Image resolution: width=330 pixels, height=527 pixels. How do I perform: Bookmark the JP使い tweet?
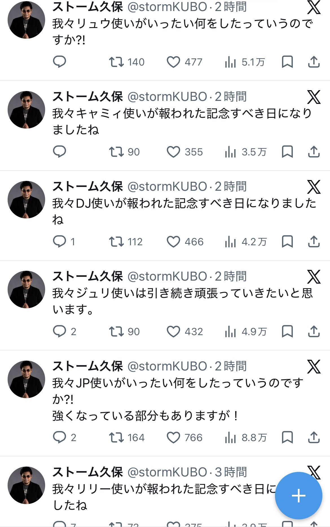click(x=287, y=437)
